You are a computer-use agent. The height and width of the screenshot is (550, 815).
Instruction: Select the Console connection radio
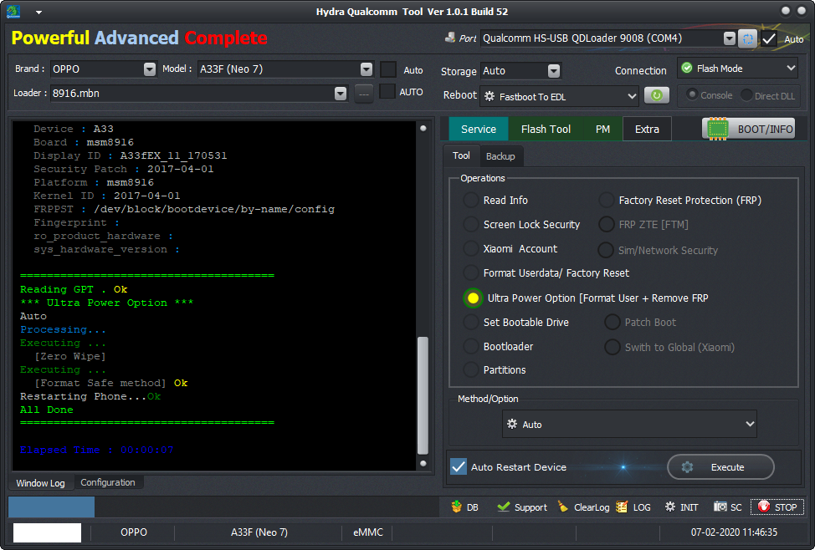click(x=692, y=95)
